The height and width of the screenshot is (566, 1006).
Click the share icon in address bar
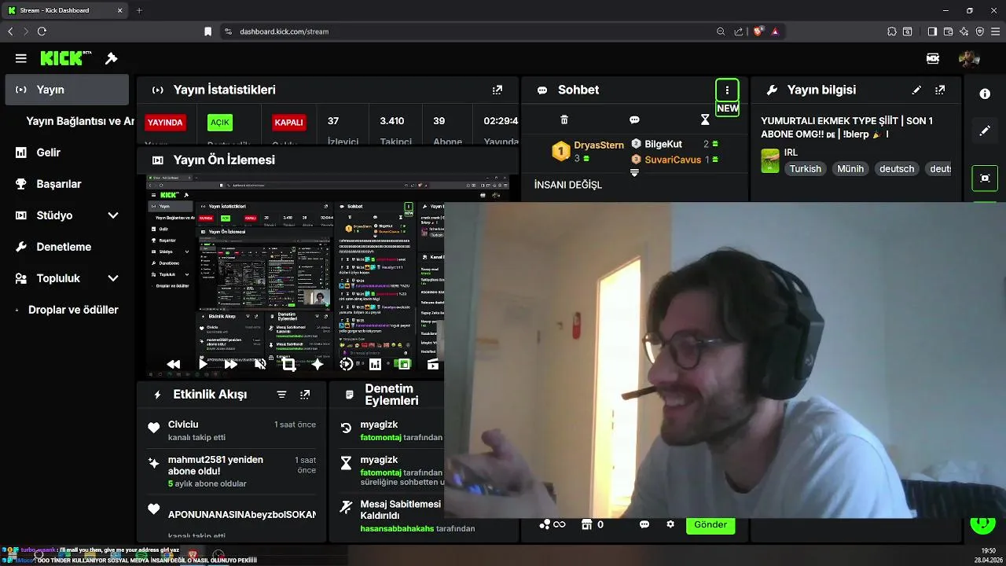739,31
